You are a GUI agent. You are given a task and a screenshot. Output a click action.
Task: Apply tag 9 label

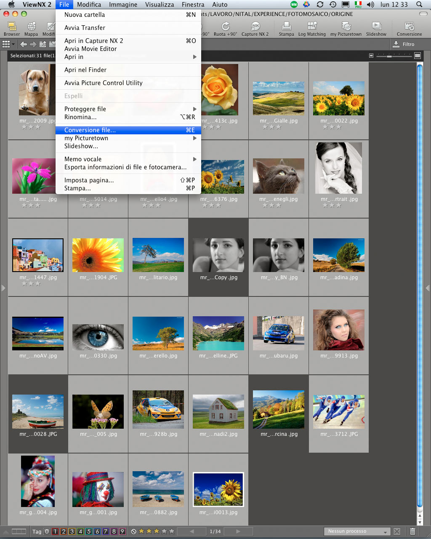click(122, 531)
